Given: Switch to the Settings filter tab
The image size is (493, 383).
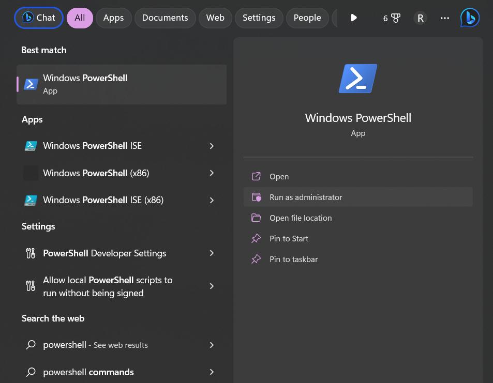Looking at the screenshot, I should 259,18.
